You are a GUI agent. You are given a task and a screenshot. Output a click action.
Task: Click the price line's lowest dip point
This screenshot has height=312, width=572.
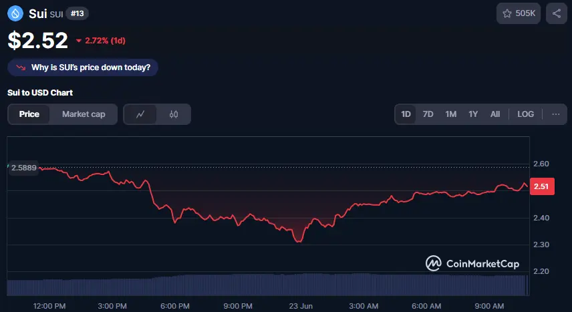point(299,241)
